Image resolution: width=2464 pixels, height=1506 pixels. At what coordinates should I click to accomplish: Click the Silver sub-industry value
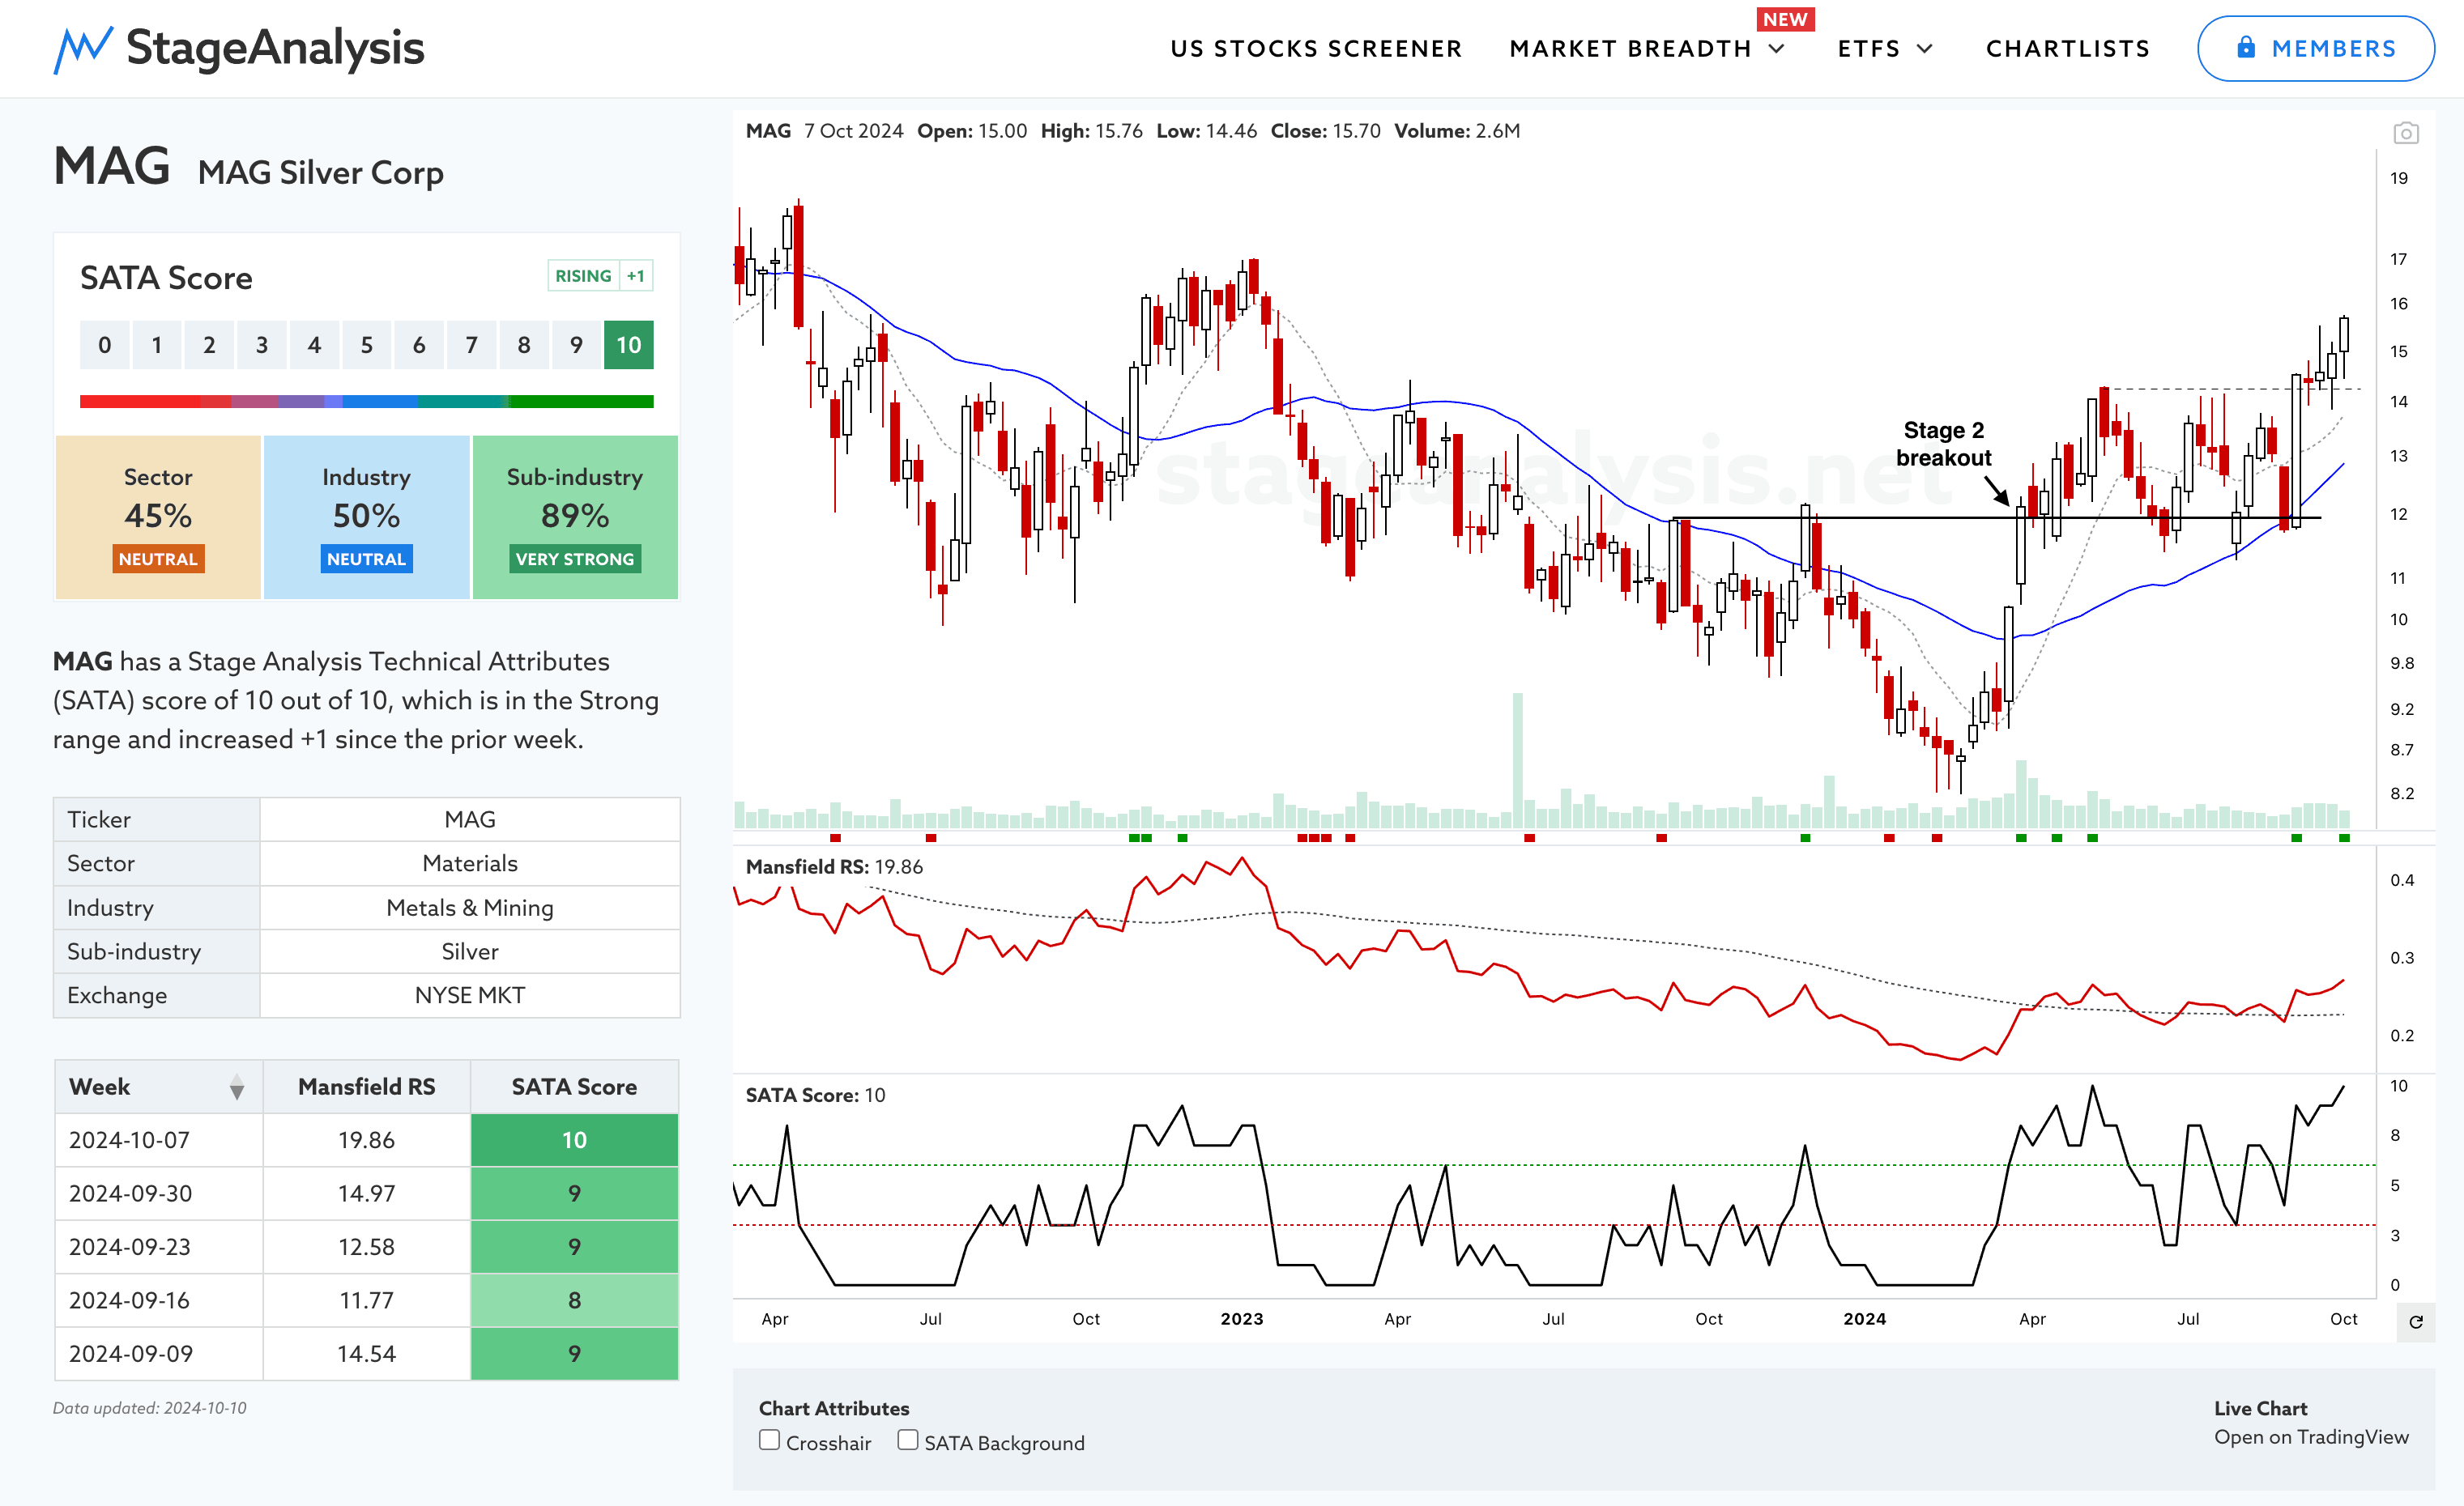pyautogui.click(x=470, y=951)
